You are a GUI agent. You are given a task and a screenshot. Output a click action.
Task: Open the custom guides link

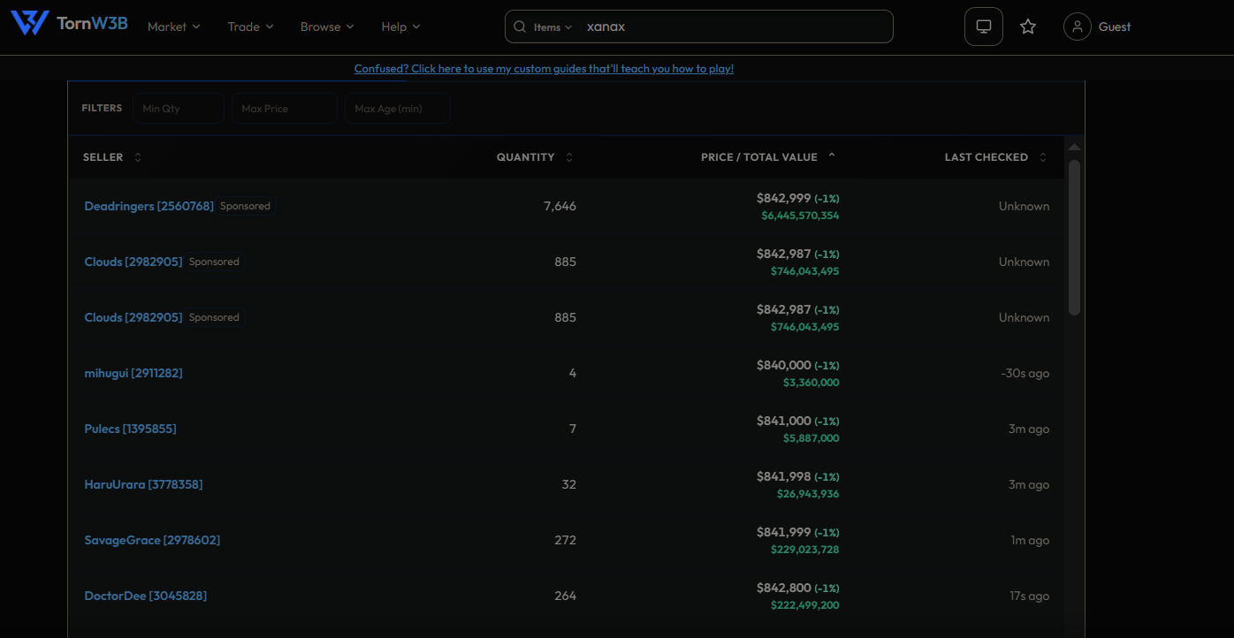(x=544, y=68)
